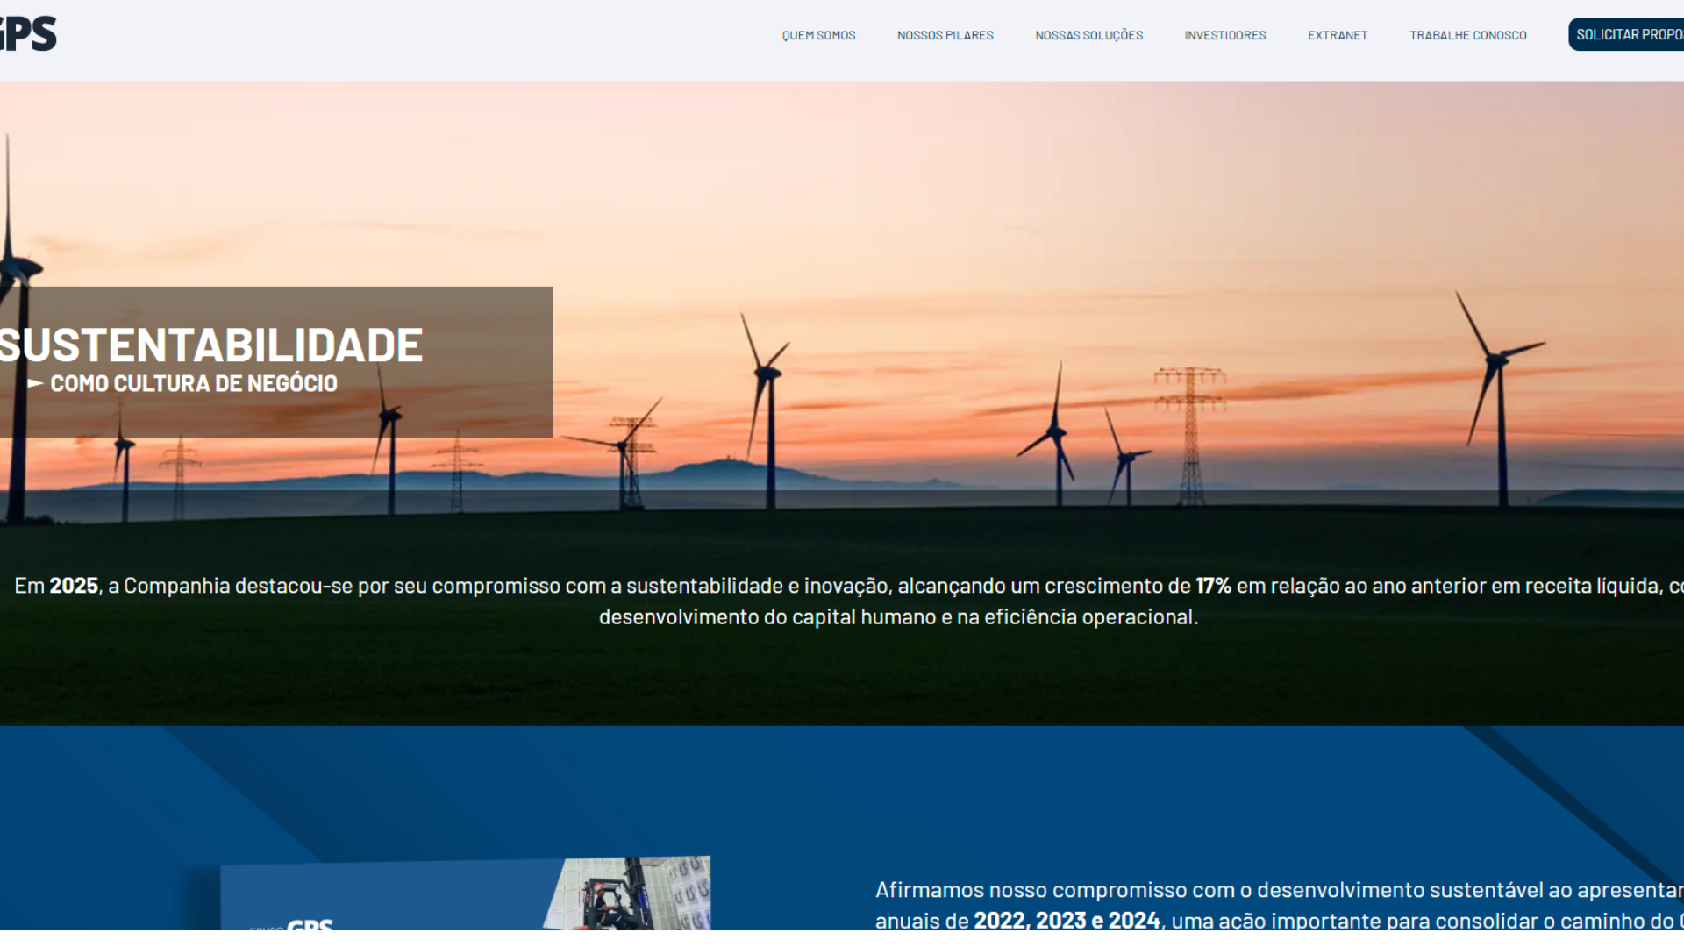Open the Quem Somos menu
This screenshot has height=947, width=1684.
818,36
